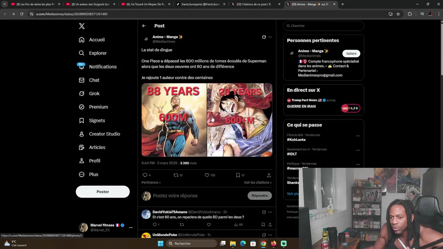The image size is (443, 249).
Task: Click the Chercher search field
Action: tap(324, 26)
